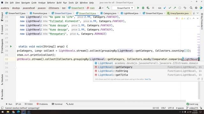The width and height of the screenshot is (204, 114).
Task: Open the File menu
Action: pos(6,3)
